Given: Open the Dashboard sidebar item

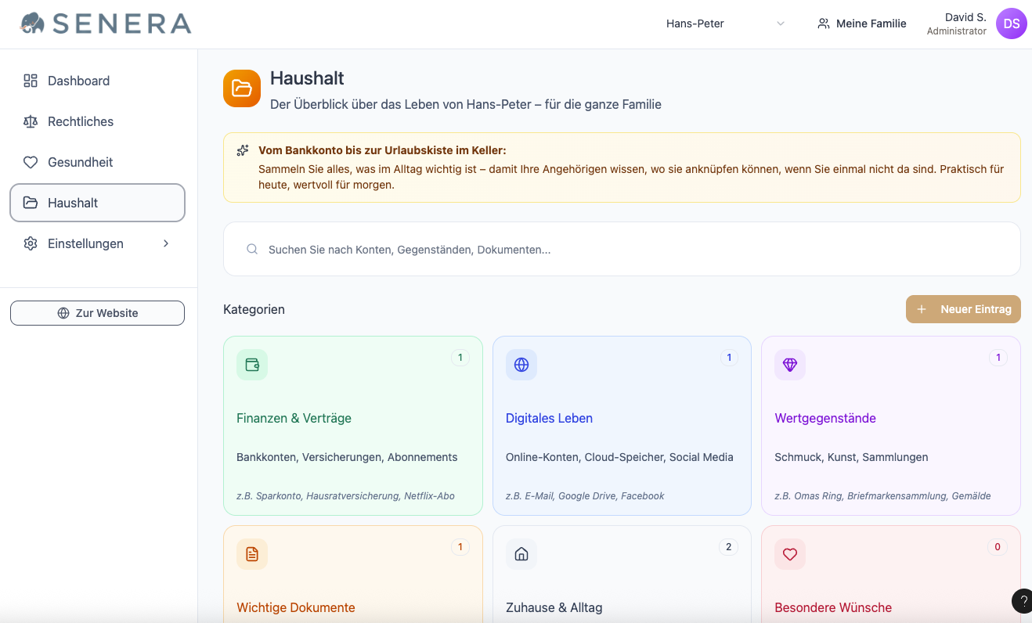Looking at the screenshot, I should 78,81.
